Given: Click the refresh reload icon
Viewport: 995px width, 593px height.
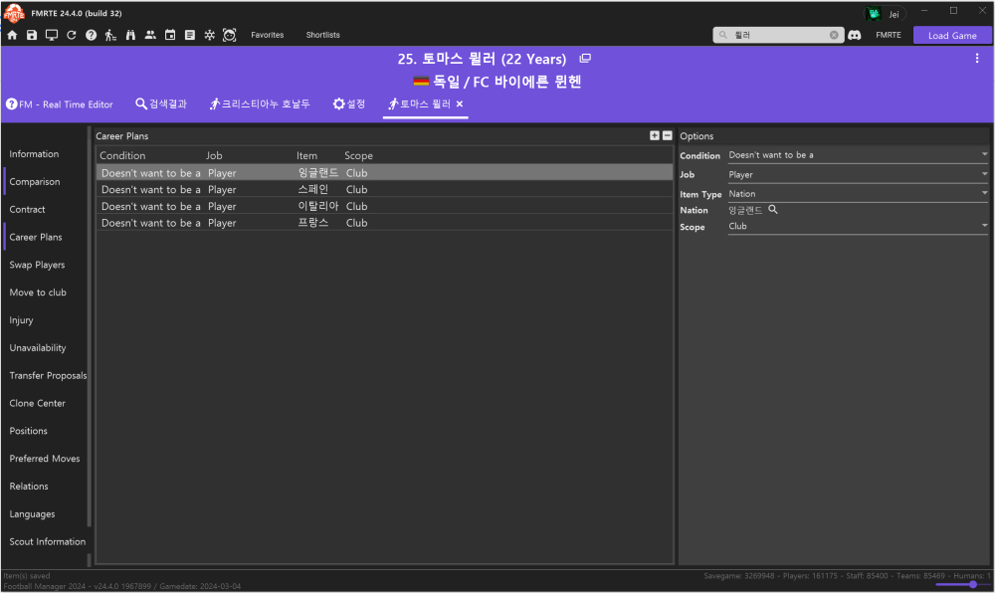Looking at the screenshot, I should point(71,35).
